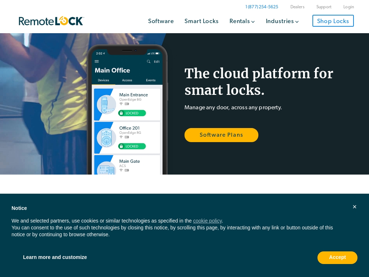
Task: Expand the Rentals dropdown menu
Action: (x=242, y=21)
